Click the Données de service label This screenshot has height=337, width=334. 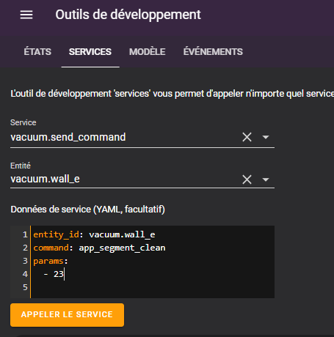coord(87,210)
